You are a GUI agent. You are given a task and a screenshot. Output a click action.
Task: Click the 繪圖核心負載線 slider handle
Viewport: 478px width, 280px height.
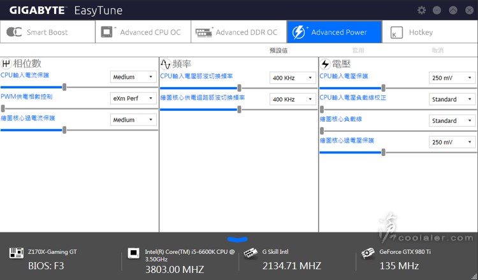point(322,131)
